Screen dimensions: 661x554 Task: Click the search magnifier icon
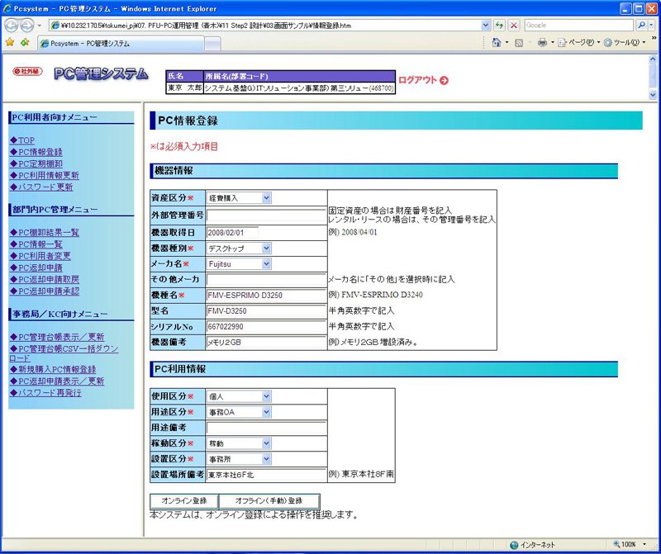pos(641,26)
